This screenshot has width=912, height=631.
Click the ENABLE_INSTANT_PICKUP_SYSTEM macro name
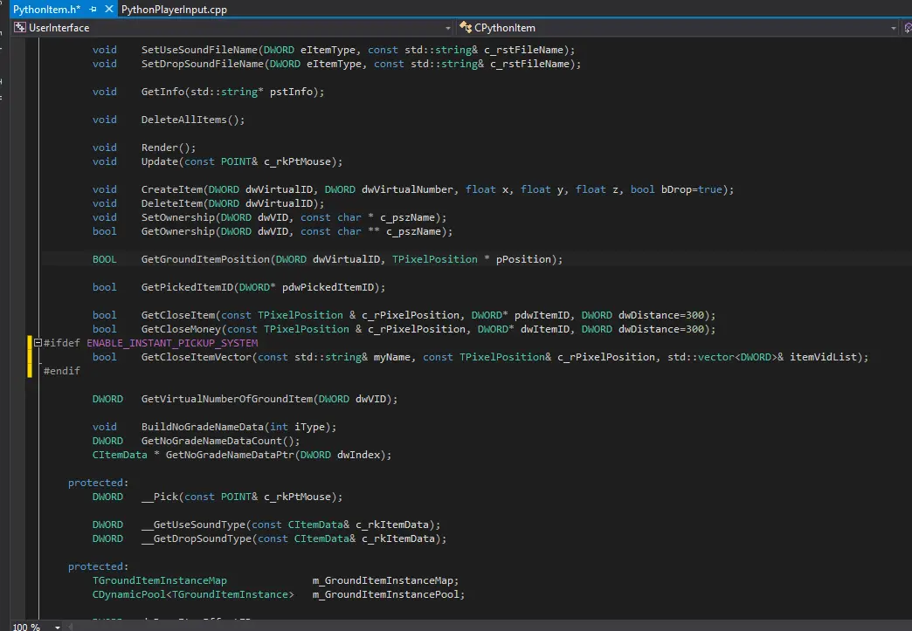click(172, 343)
